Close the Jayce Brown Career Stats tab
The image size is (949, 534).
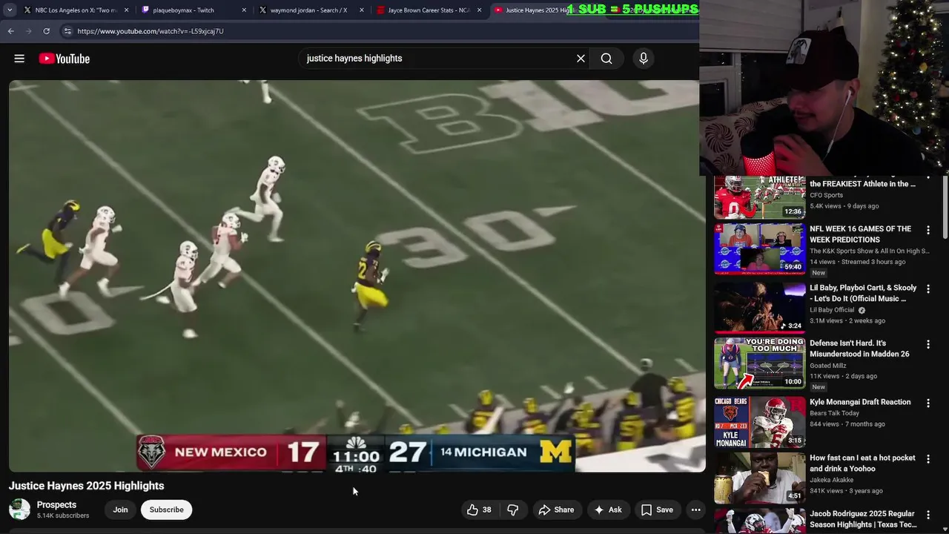(x=480, y=10)
